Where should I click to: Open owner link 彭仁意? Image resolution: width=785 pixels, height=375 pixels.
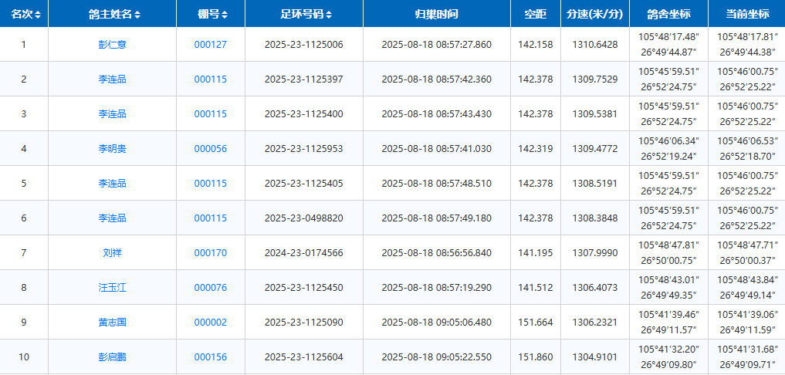click(x=112, y=45)
